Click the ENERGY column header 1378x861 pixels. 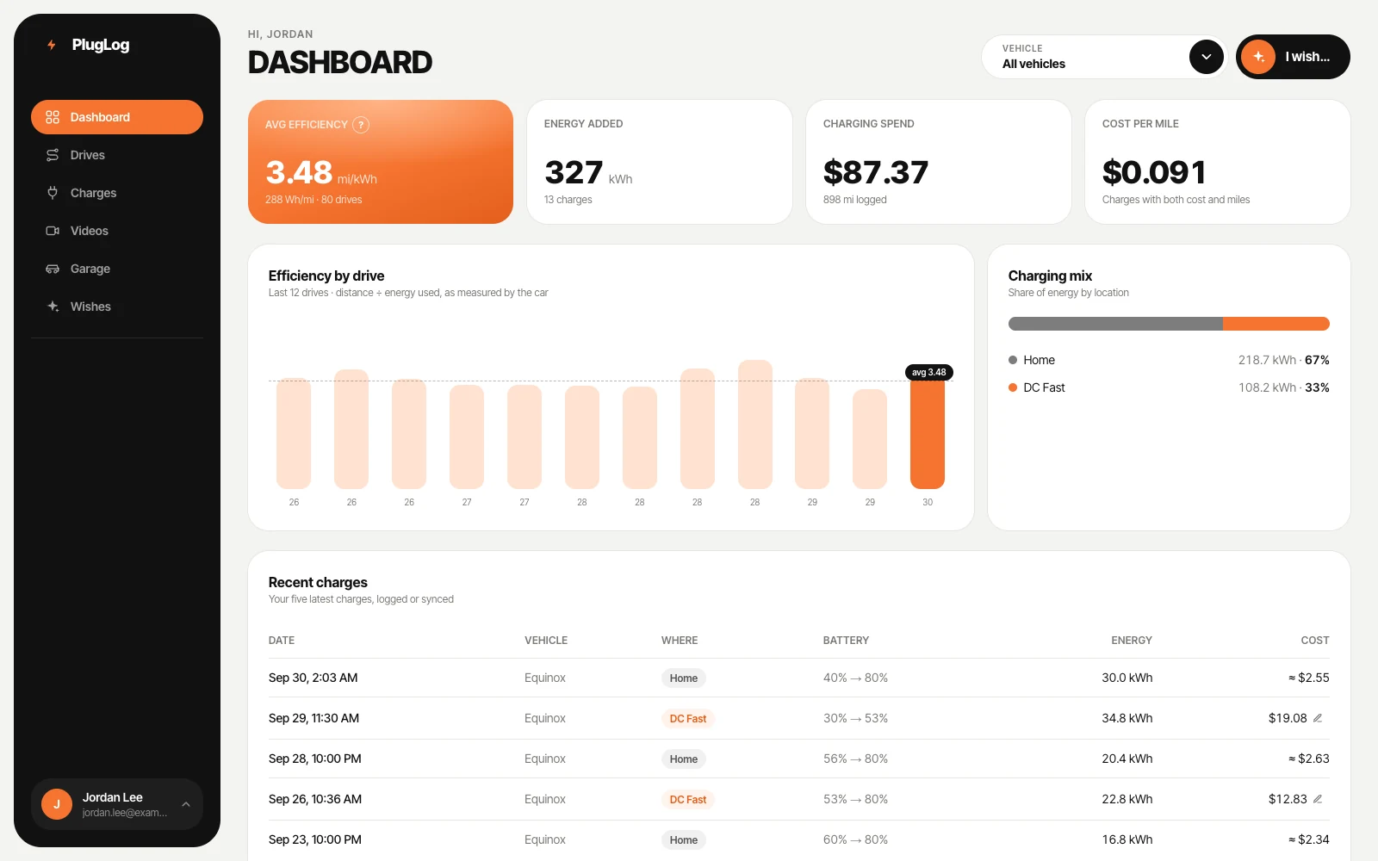(1132, 641)
